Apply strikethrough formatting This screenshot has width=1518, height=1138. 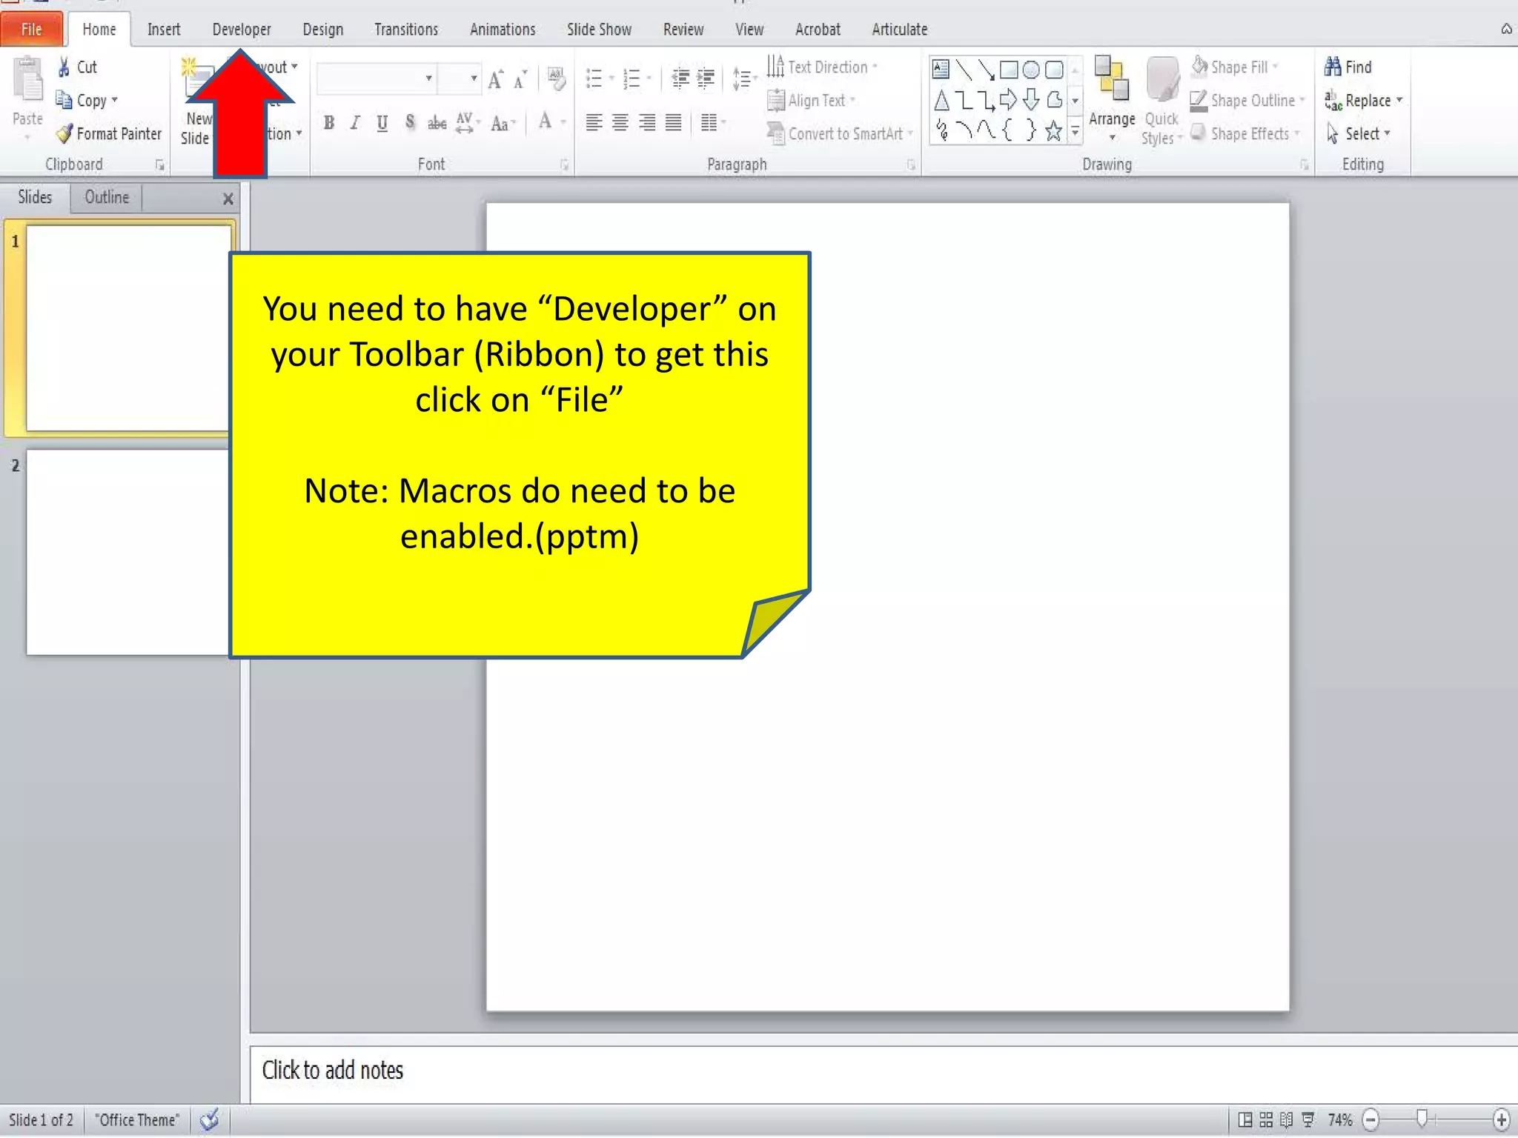pos(437,123)
